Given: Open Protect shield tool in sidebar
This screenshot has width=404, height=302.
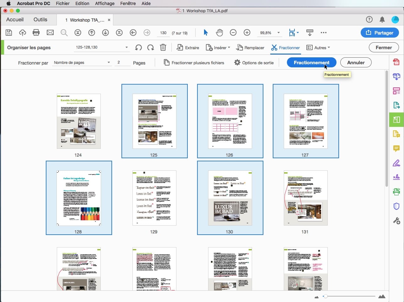Looking at the screenshot, I should point(396,206).
